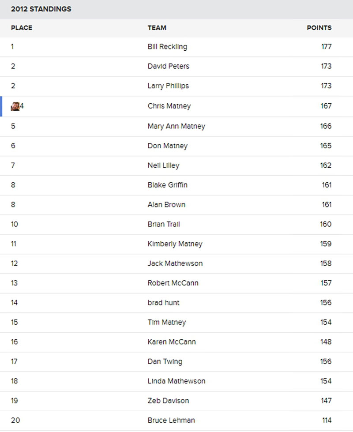This screenshot has width=353, height=432.
Task: Click Zeb Davison team name
Action: [x=168, y=401]
